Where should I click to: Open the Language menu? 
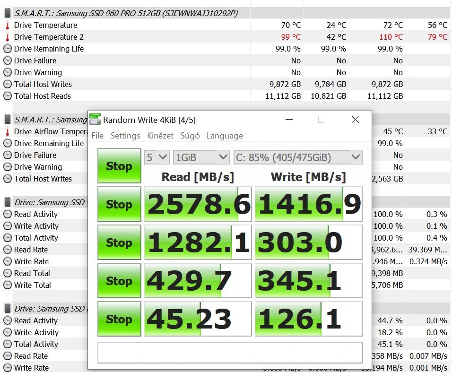(x=225, y=136)
